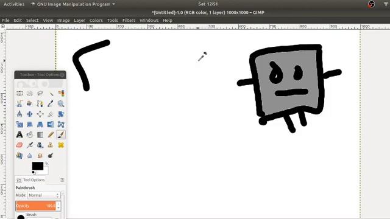Open the paint Mode Normal dropdown
This screenshot has height=219, width=390.
tap(43, 195)
